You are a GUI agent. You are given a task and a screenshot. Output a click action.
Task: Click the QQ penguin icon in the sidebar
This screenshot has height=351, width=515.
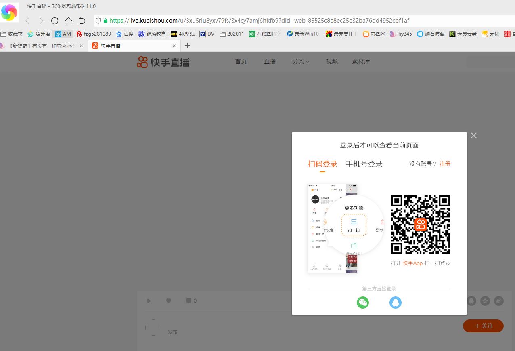[471, 301]
